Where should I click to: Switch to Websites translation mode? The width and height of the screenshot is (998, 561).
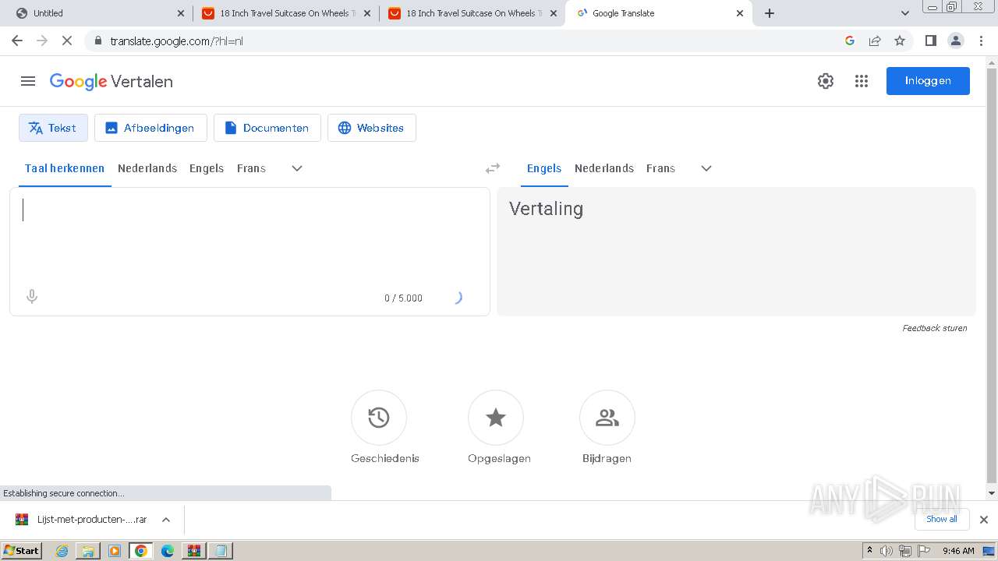tap(372, 128)
